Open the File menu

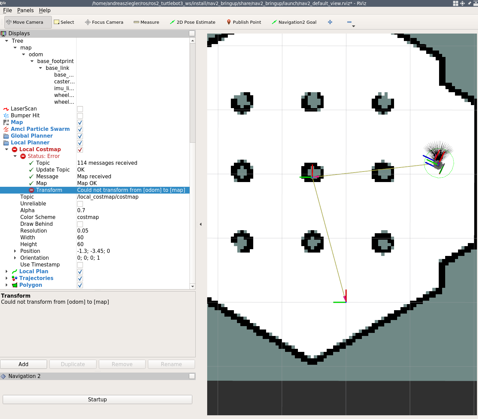[7, 10]
